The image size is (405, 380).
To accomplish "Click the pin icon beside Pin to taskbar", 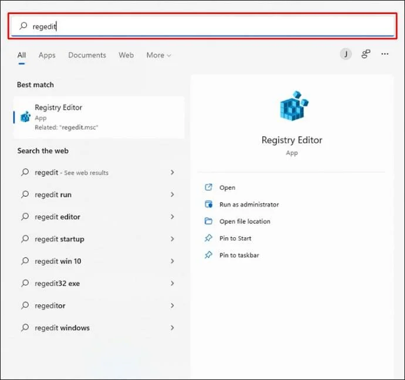I will (208, 255).
